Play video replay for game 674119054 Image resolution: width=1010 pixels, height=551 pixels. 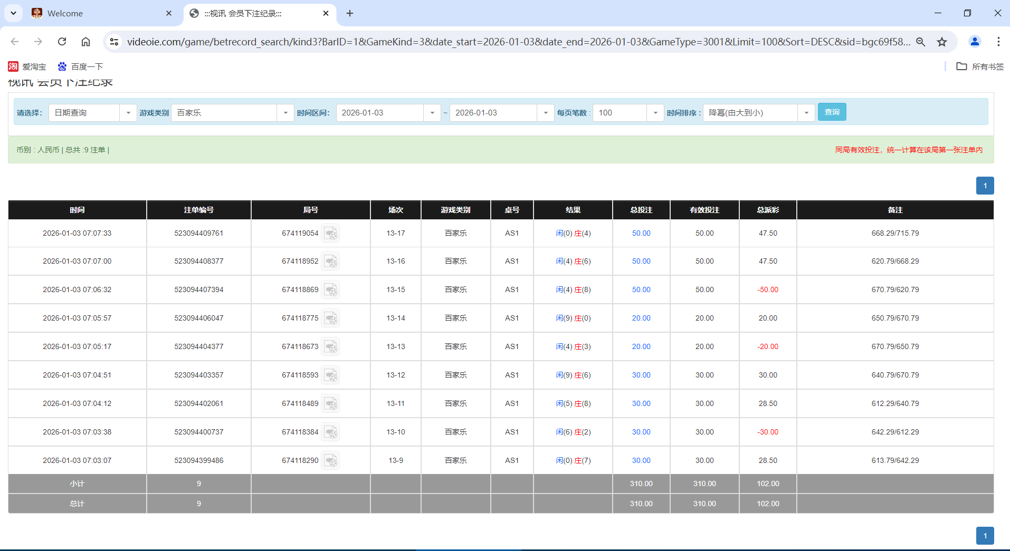tap(331, 233)
